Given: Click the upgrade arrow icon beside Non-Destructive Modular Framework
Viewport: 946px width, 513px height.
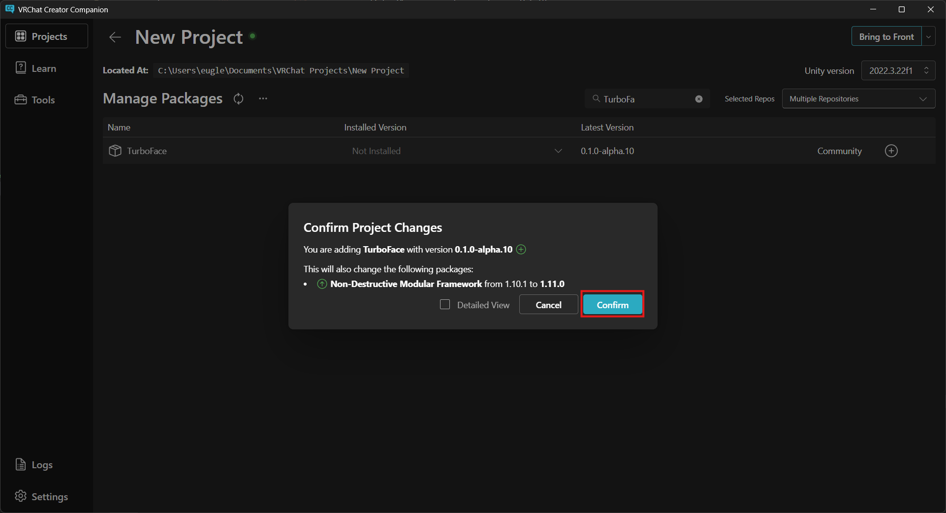Looking at the screenshot, I should 322,284.
